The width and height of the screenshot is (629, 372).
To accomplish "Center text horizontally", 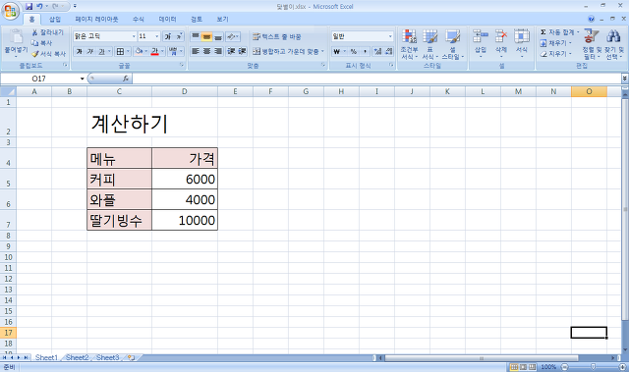I will (206, 51).
